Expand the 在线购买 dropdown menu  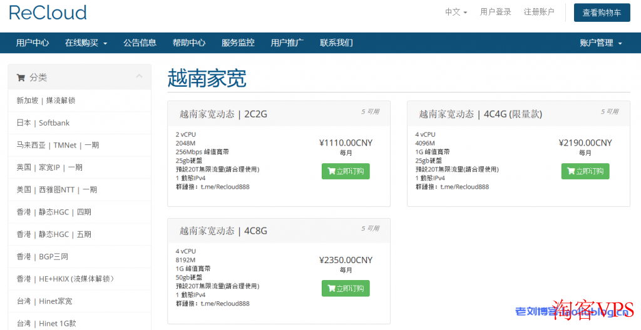pos(86,43)
